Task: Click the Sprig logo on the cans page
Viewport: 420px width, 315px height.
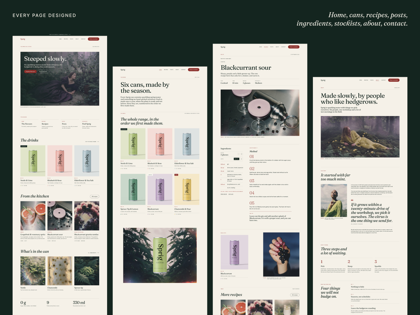Action: click(123, 70)
